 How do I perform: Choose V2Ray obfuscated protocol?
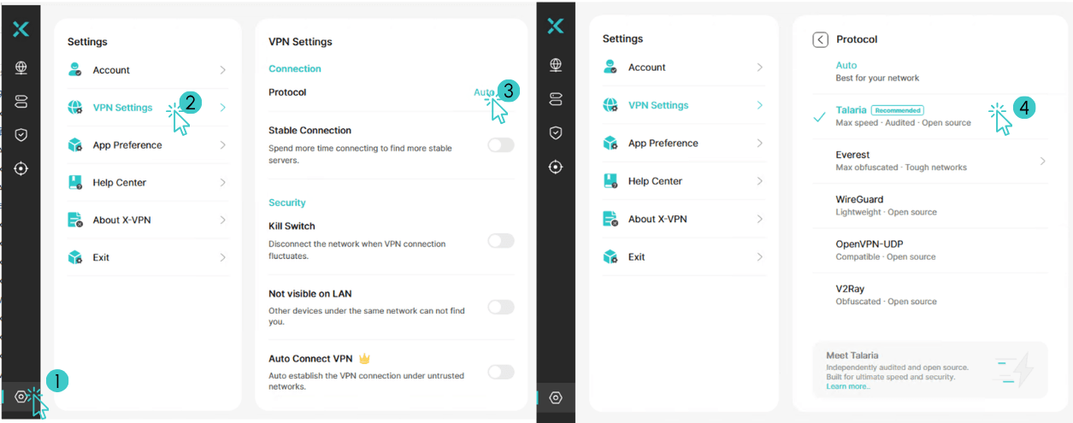pos(929,295)
